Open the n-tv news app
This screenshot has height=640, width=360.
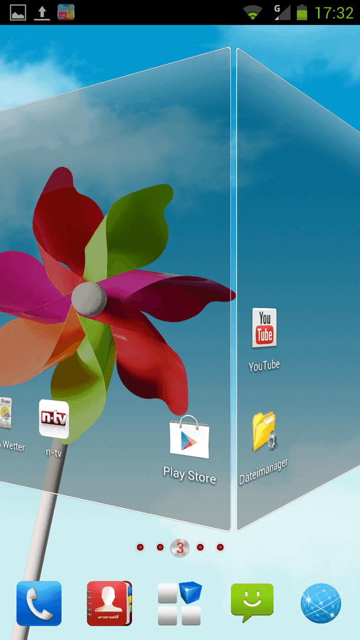coord(54,419)
